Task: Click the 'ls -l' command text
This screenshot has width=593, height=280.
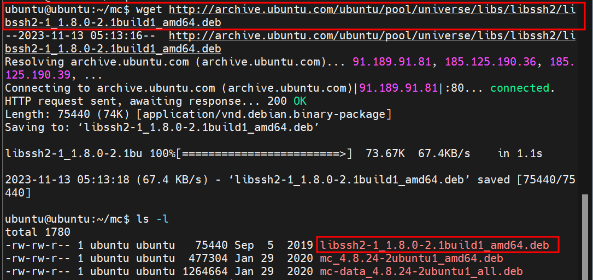Action: (151, 219)
